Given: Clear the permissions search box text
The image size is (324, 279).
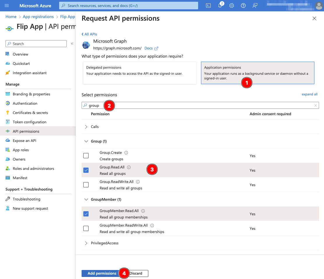Looking at the screenshot, I should (315, 105).
